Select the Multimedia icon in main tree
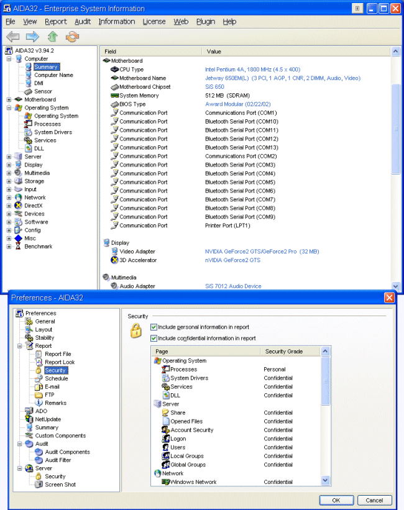 (x=18, y=173)
